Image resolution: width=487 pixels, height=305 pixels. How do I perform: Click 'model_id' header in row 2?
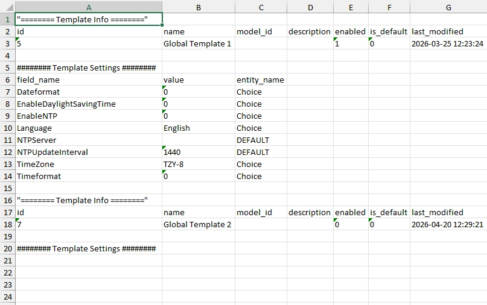(261, 32)
